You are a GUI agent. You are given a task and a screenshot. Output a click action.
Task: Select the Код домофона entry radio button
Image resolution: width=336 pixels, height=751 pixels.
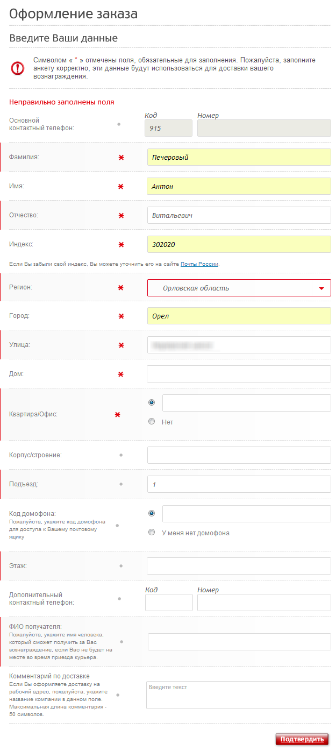point(152,513)
